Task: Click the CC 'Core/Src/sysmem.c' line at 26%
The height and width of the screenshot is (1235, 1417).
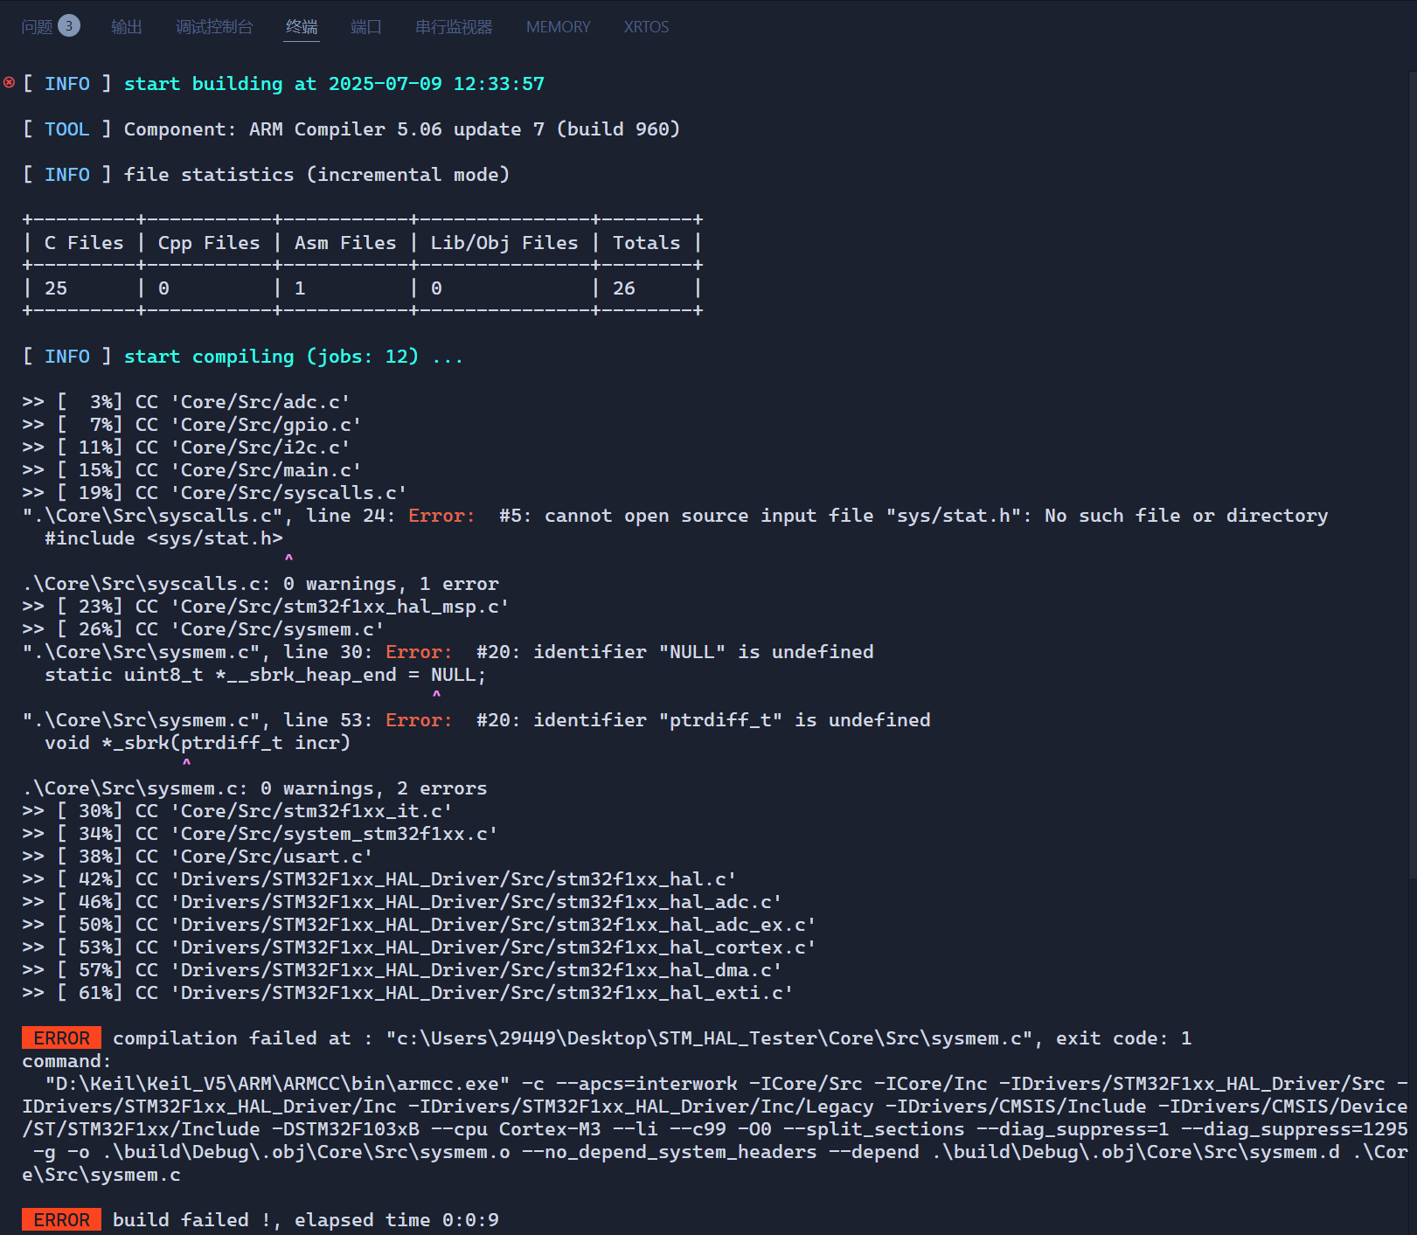Action: tap(203, 629)
